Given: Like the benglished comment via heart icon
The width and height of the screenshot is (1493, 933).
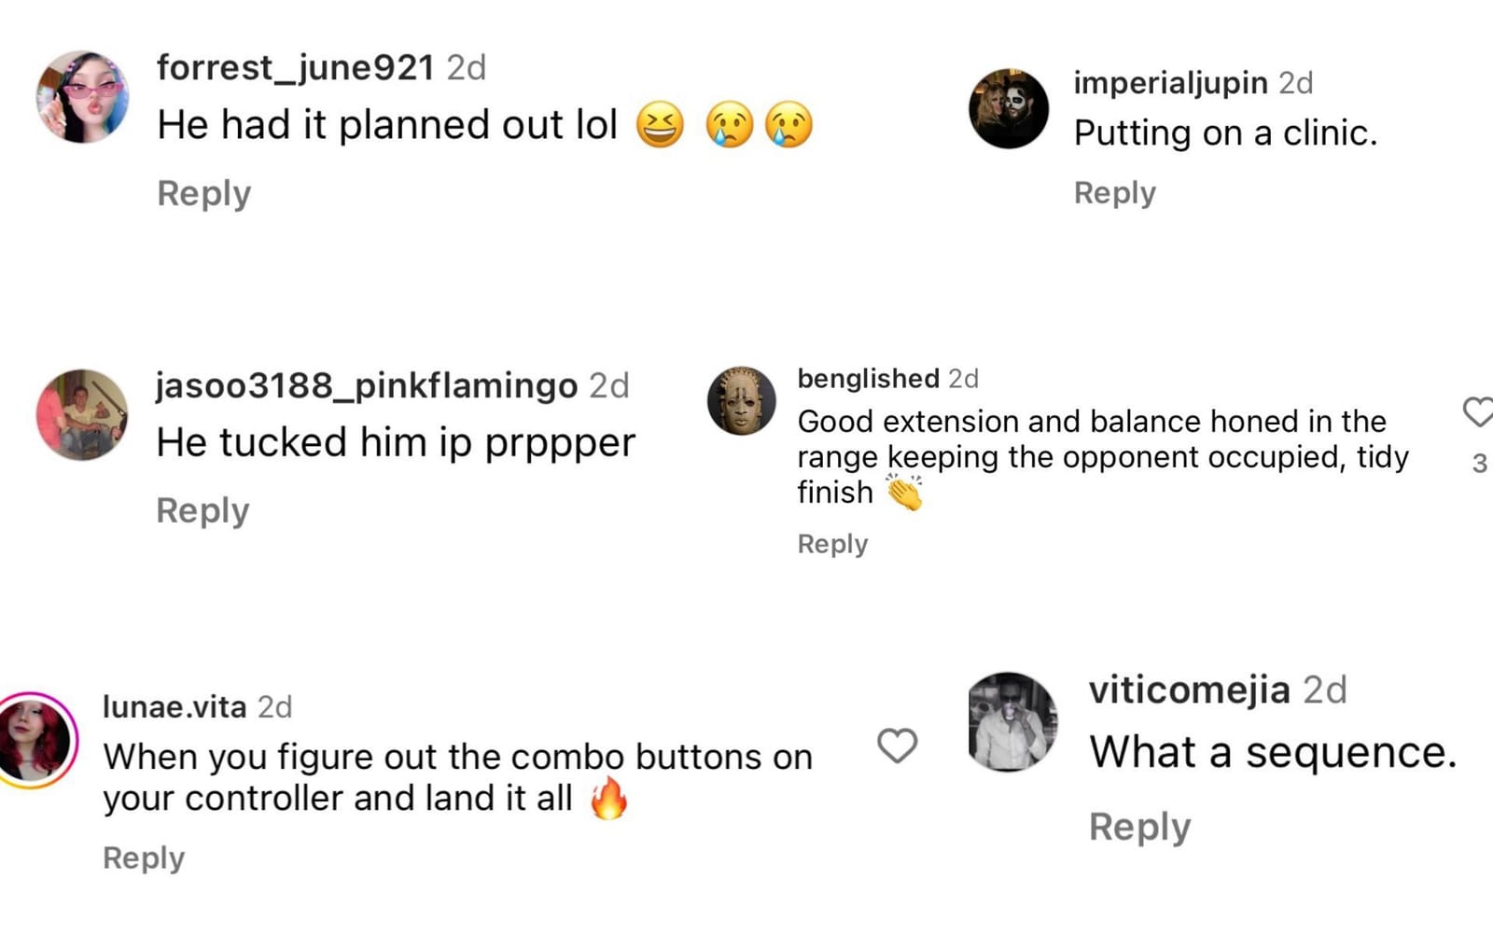Looking at the screenshot, I should tap(1478, 411).
